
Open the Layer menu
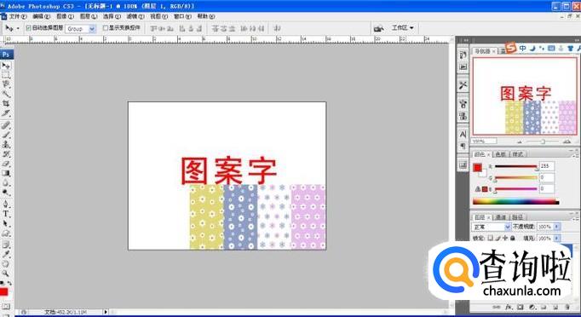point(89,17)
